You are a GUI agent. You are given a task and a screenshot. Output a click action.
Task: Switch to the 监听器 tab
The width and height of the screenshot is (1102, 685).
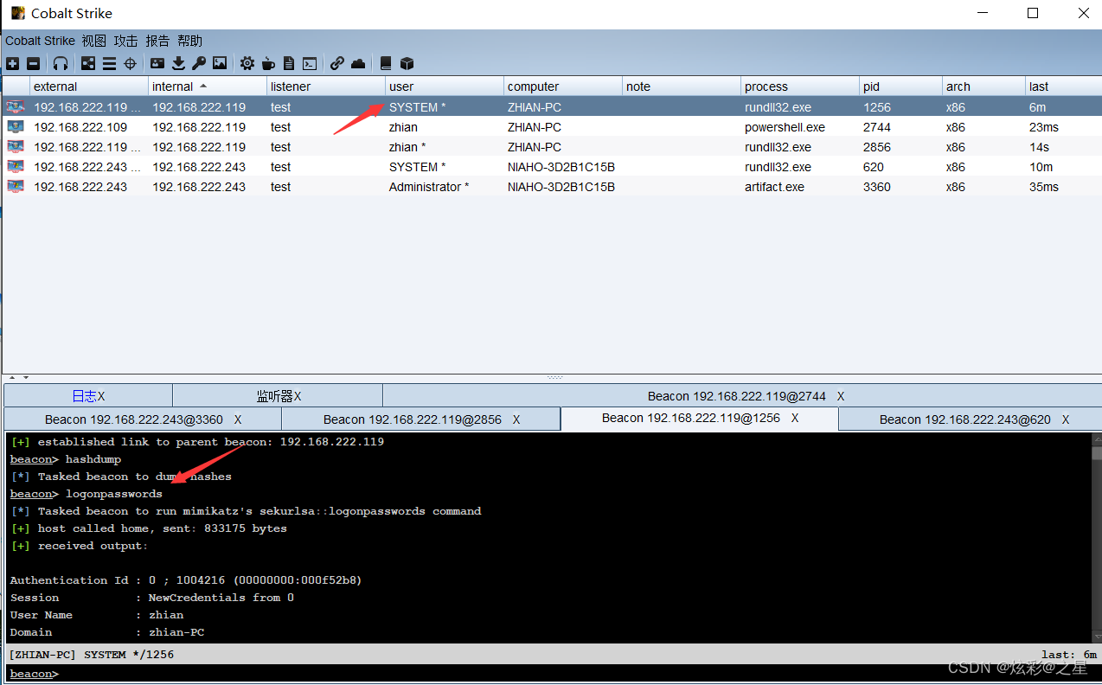point(278,396)
